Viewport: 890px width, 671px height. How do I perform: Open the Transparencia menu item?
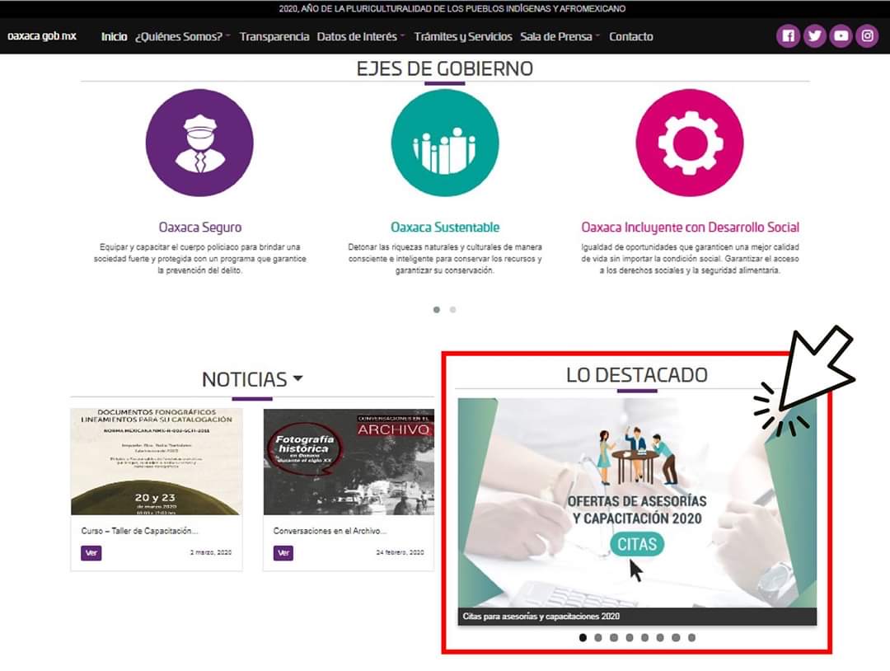274,36
